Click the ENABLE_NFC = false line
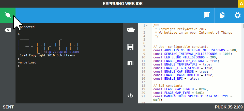Image resolution: width=244 pixels, height=111 pixels. pos(176,78)
